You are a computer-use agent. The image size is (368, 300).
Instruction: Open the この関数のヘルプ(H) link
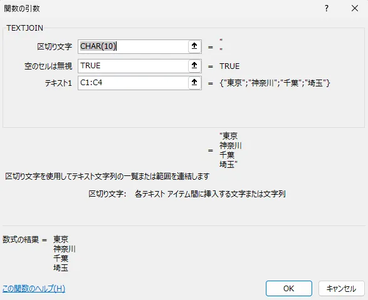(34, 289)
